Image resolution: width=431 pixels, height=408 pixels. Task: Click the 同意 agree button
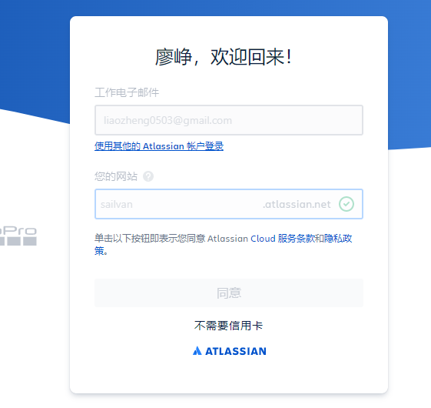(229, 293)
